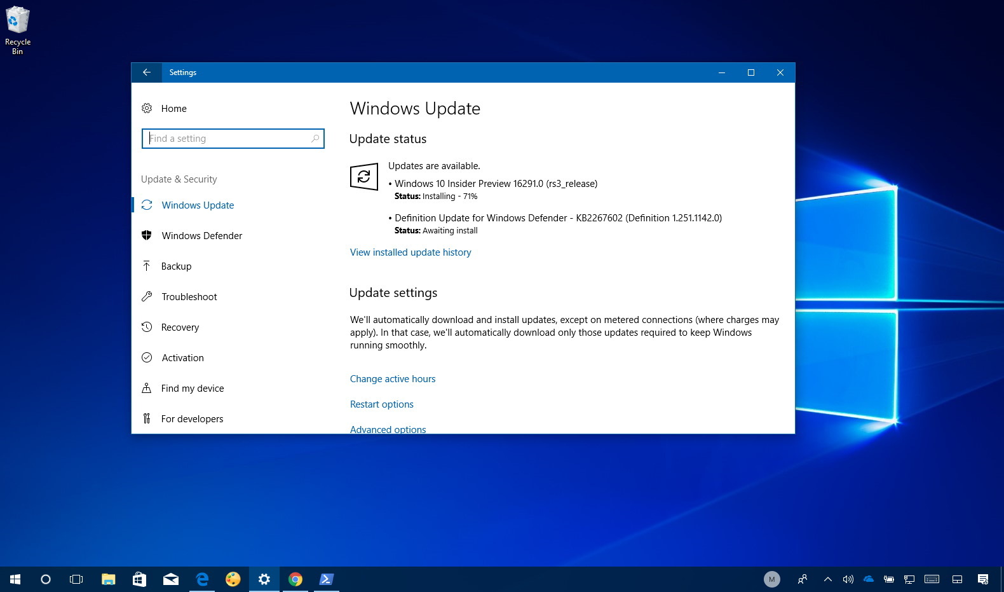The image size is (1004, 592).
Task: Click the Backup upload arrow icon
Action: click(x=147, y=266)
